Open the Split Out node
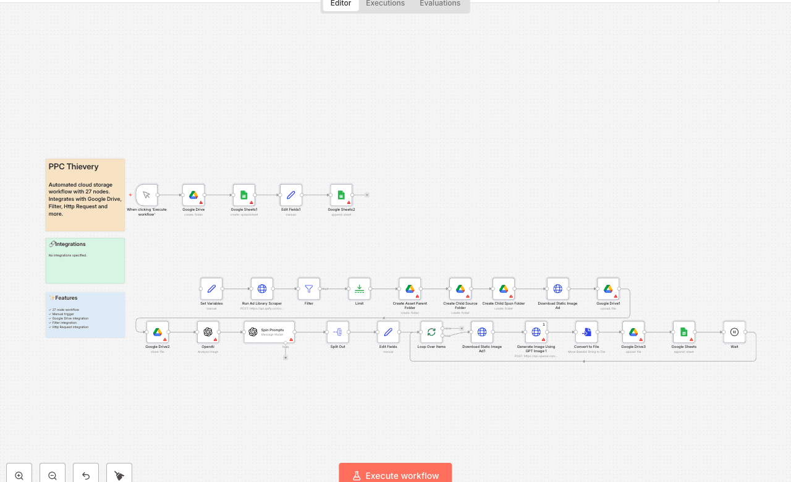The width and height of the screenshot is (791, 482). click(x=338, y=332)
